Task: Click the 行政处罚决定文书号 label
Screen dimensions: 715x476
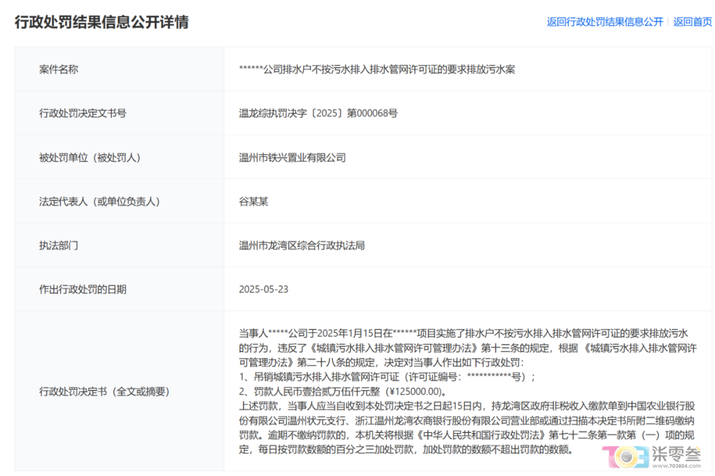Action: click(x=83, y=113)
